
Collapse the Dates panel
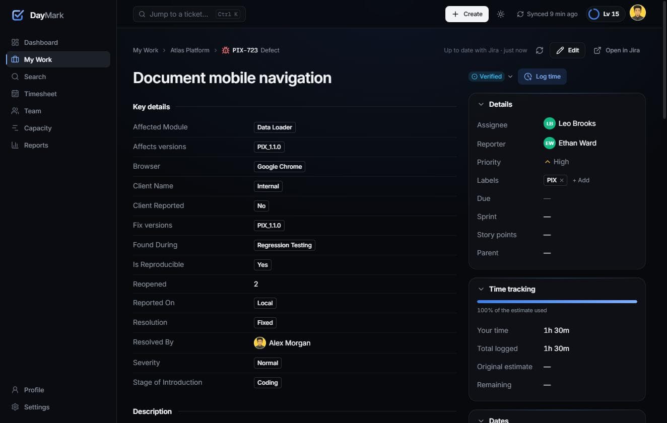[481, 420]
